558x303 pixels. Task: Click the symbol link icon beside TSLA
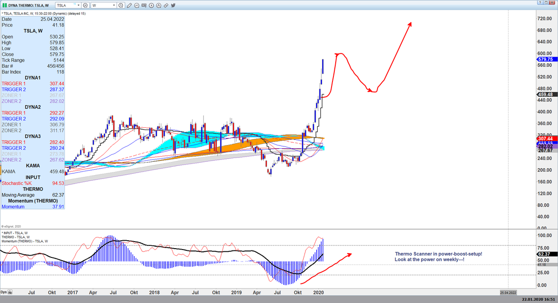85,6
